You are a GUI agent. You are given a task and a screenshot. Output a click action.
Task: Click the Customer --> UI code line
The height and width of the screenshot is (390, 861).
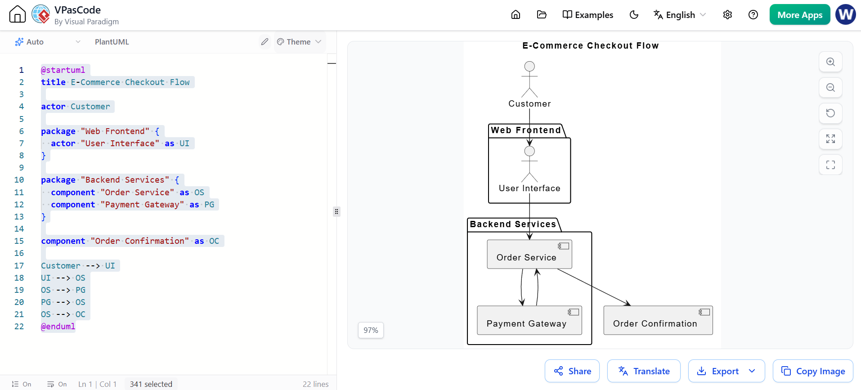[78, 265]
